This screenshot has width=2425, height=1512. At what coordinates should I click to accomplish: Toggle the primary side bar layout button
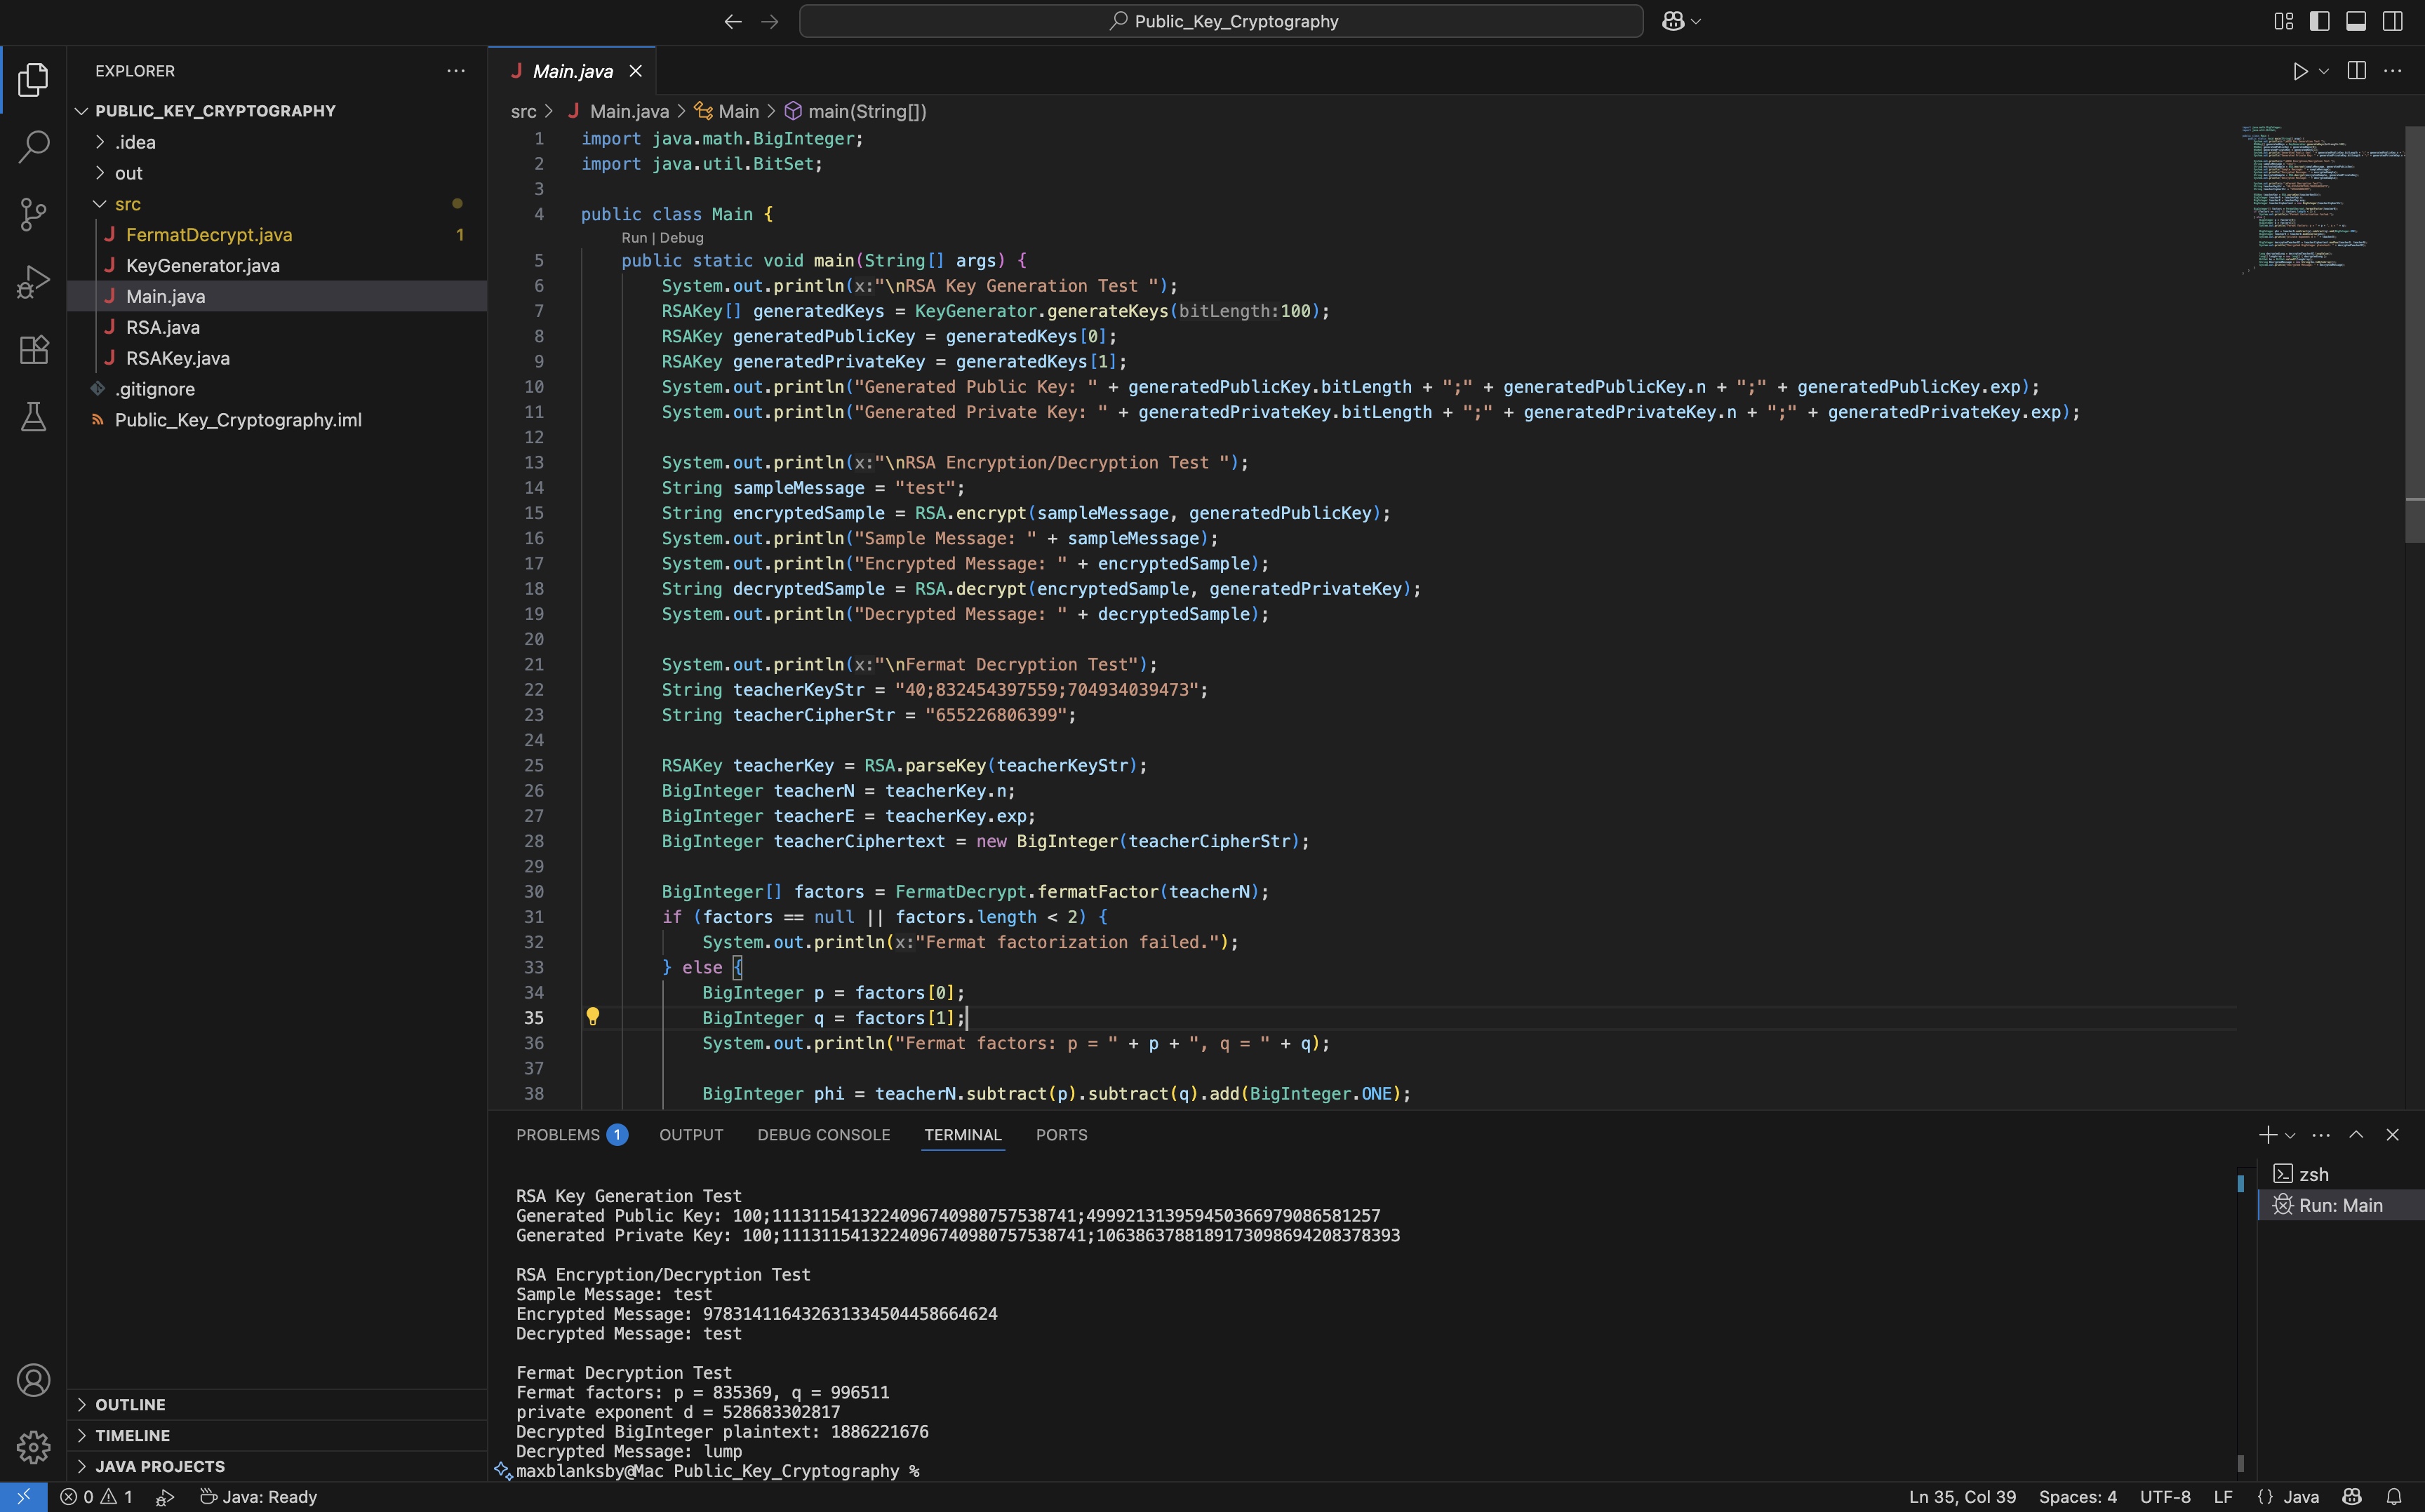click(x=2319, y=21)
